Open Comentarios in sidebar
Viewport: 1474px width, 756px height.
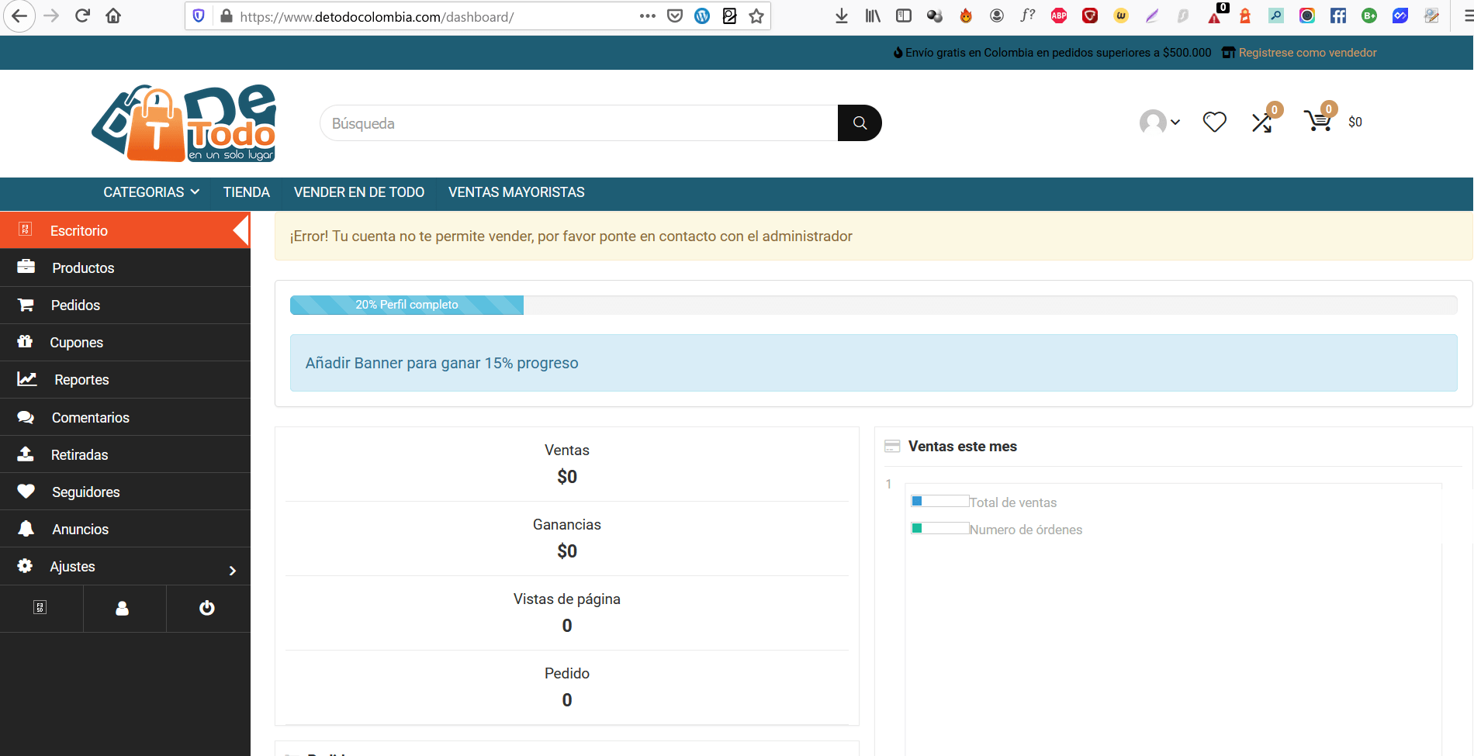pyautogui.click(x=125, y=417)
